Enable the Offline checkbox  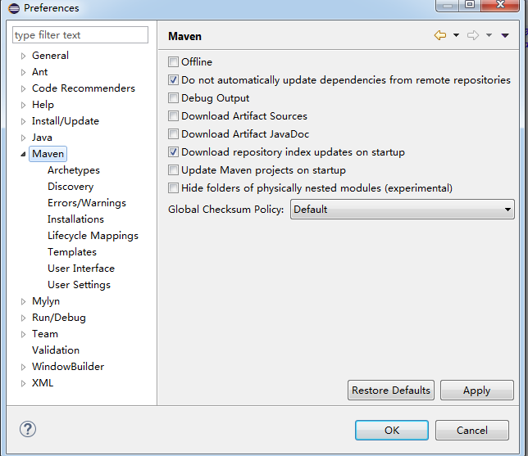pyautogui.click(x=173, y=62)
